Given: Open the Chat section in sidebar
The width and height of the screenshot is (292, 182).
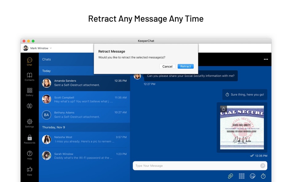Looking at the screenshot, I should [x=30, y=62].
